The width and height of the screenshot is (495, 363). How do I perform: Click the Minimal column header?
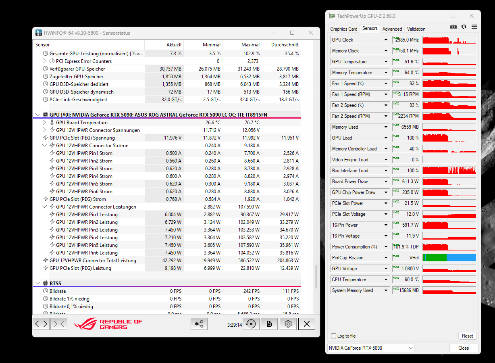pos(203,45)
